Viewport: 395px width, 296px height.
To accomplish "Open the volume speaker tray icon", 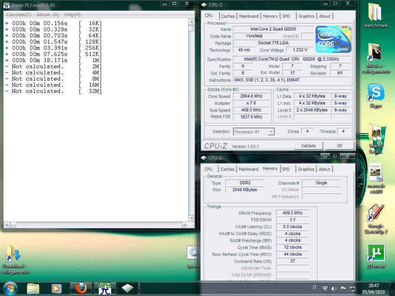I will pos(334,288).
